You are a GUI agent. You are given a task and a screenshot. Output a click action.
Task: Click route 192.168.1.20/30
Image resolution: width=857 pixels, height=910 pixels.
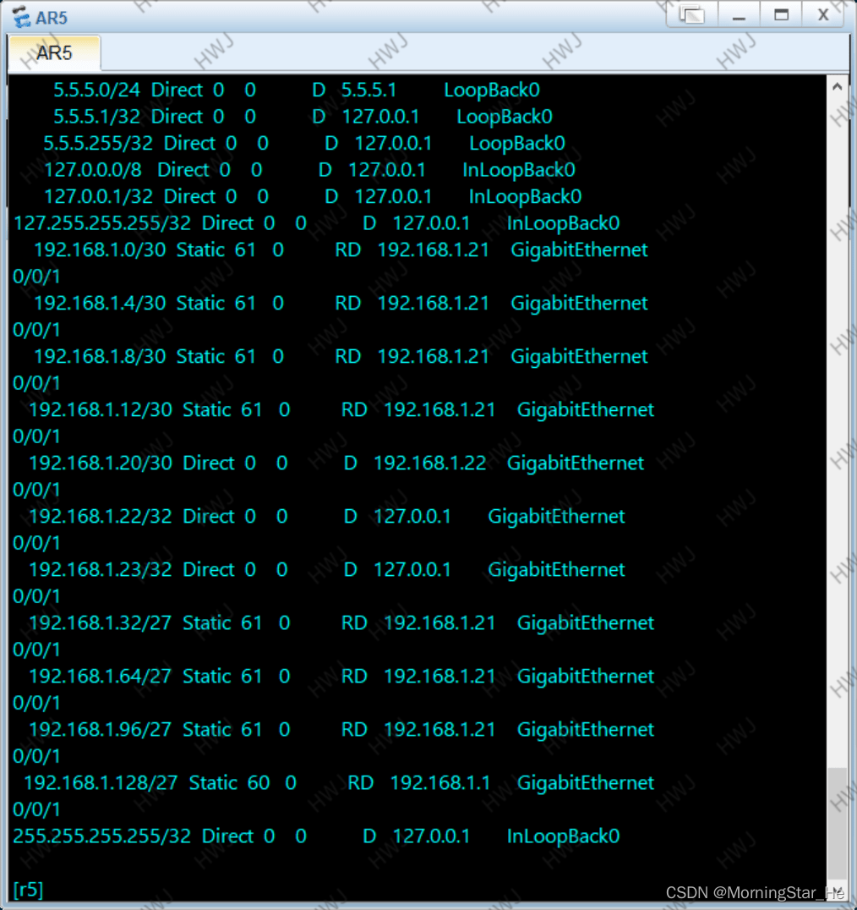(x=101, y=463)
